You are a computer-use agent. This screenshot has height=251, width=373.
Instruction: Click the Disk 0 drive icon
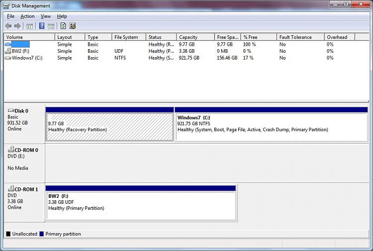[x=11, y=110]
